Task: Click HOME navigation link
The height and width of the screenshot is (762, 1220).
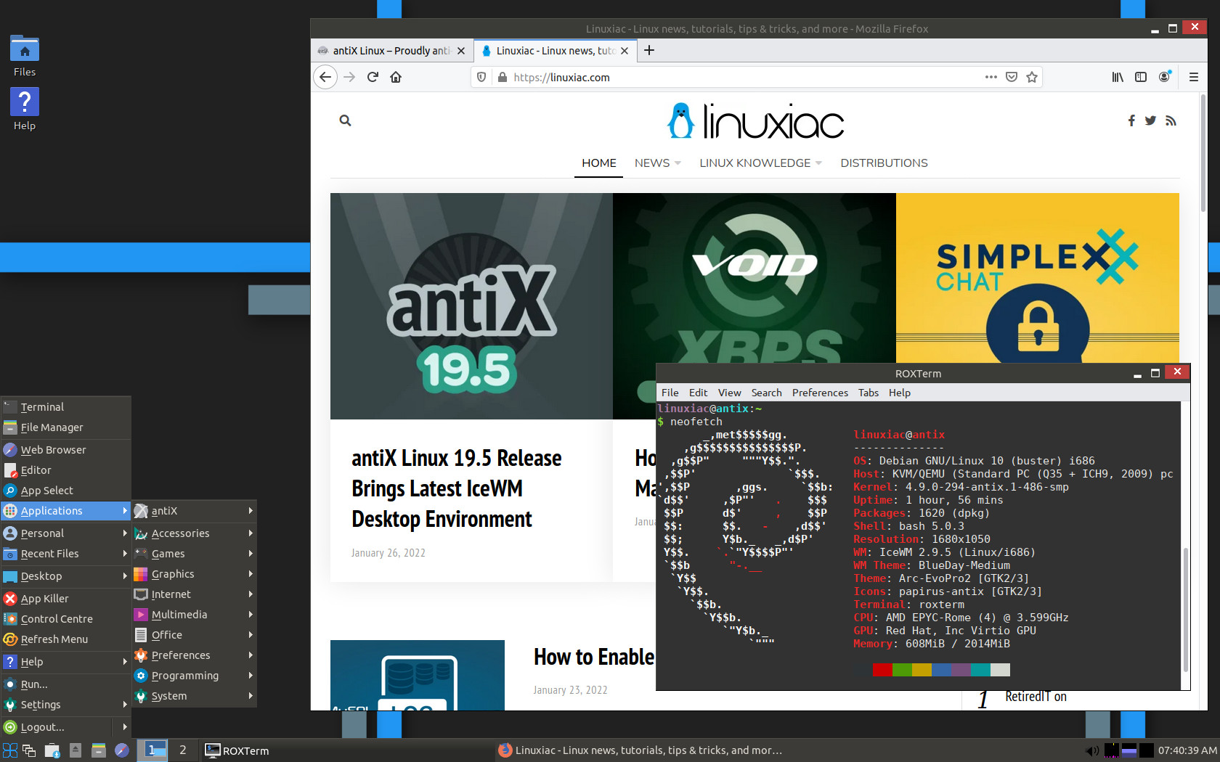Action: coord(598,163)
